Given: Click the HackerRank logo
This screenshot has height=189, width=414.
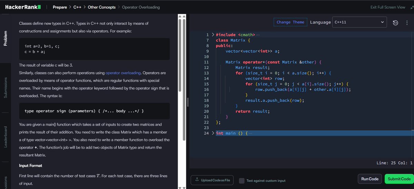Looking at the screenshot, I should [x=23, y=7].
